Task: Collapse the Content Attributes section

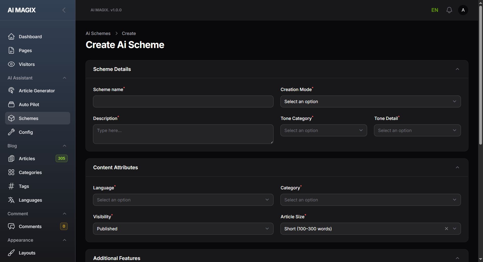Action: (457, 167)
